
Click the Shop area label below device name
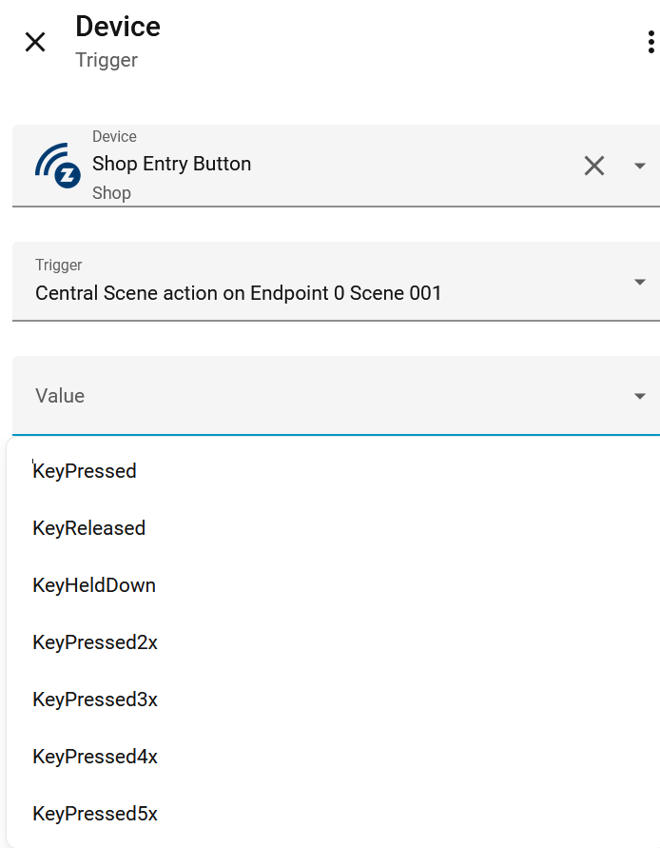(111, 193)
